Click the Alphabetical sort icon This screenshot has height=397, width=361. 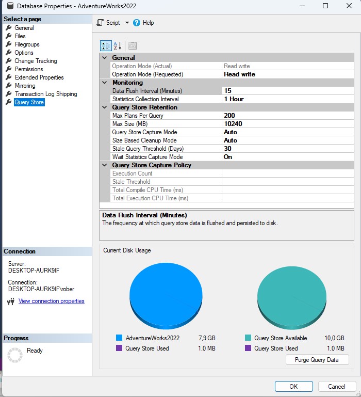pos(118,45)
